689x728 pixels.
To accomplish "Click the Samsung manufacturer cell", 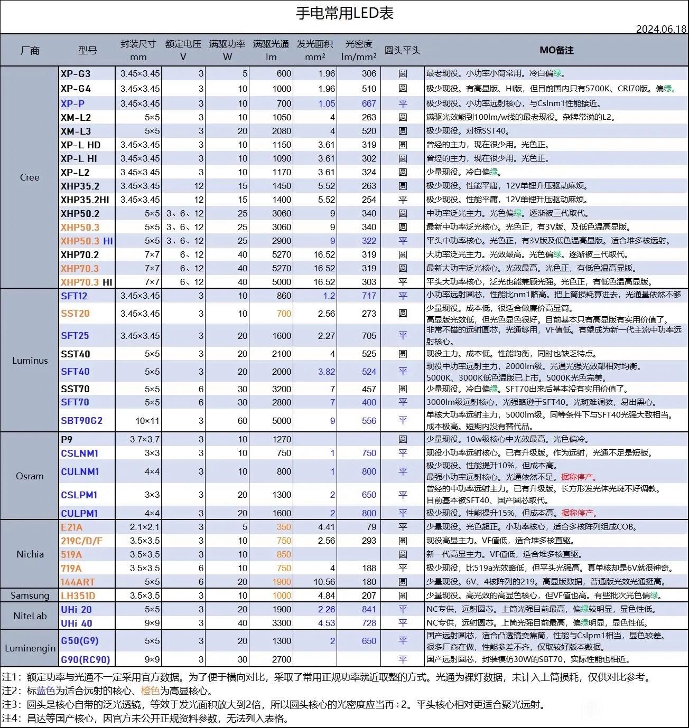I will pos(30,595).
